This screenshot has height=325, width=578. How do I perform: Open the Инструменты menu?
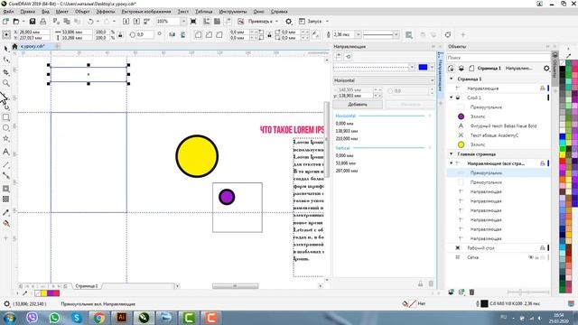[233, 12]
